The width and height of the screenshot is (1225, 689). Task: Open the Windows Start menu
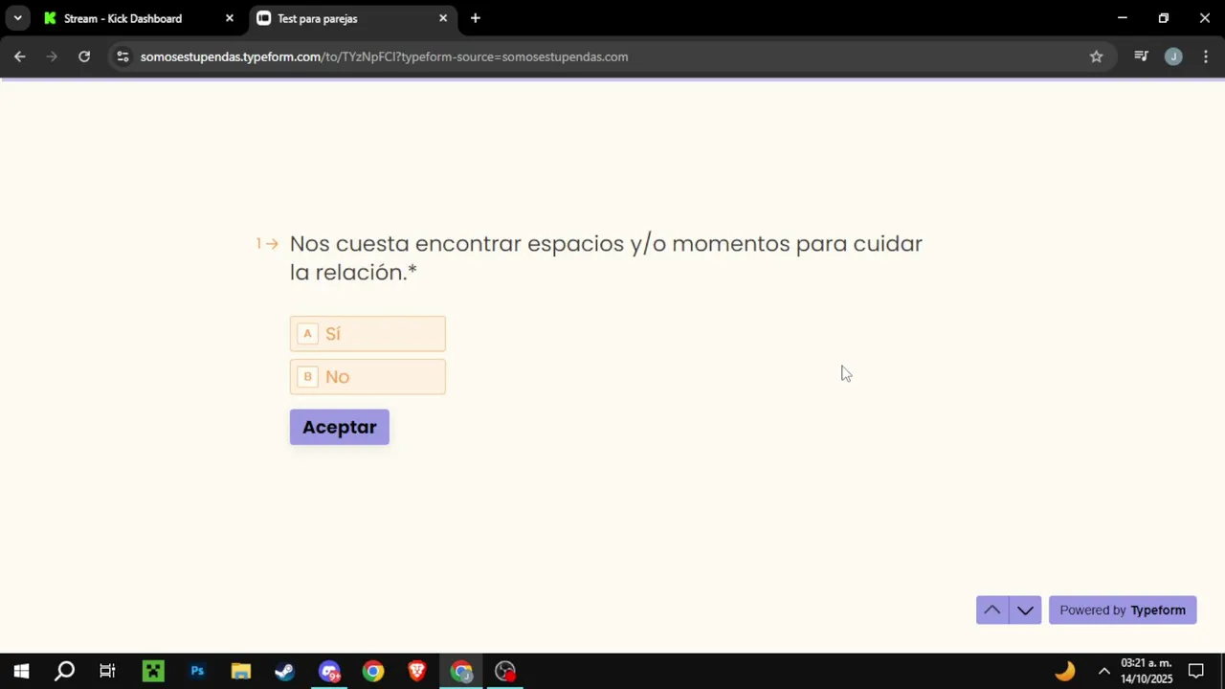(21, 671)
